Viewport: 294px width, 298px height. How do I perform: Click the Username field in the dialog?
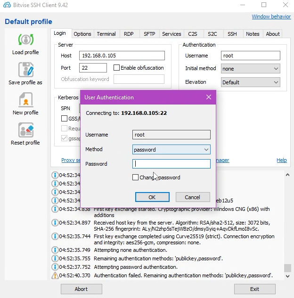[171, 135]
